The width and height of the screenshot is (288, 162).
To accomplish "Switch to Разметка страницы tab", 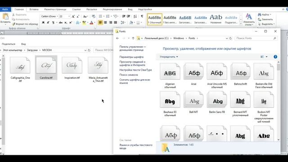I will click(55, 9).
